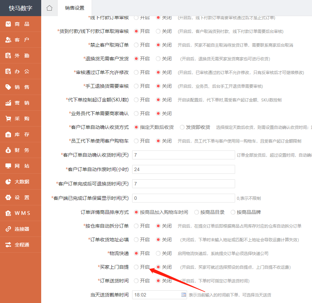Click the 营销 chart icon
The height and width of the screenshot is (303, 312).
point(8,103)
